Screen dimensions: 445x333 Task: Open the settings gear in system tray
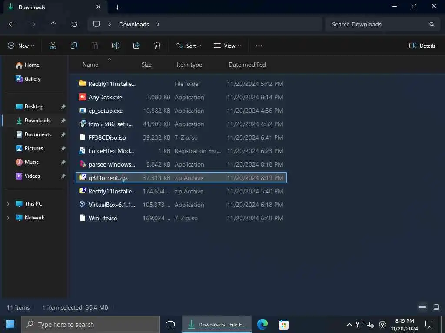click(382, 324)
